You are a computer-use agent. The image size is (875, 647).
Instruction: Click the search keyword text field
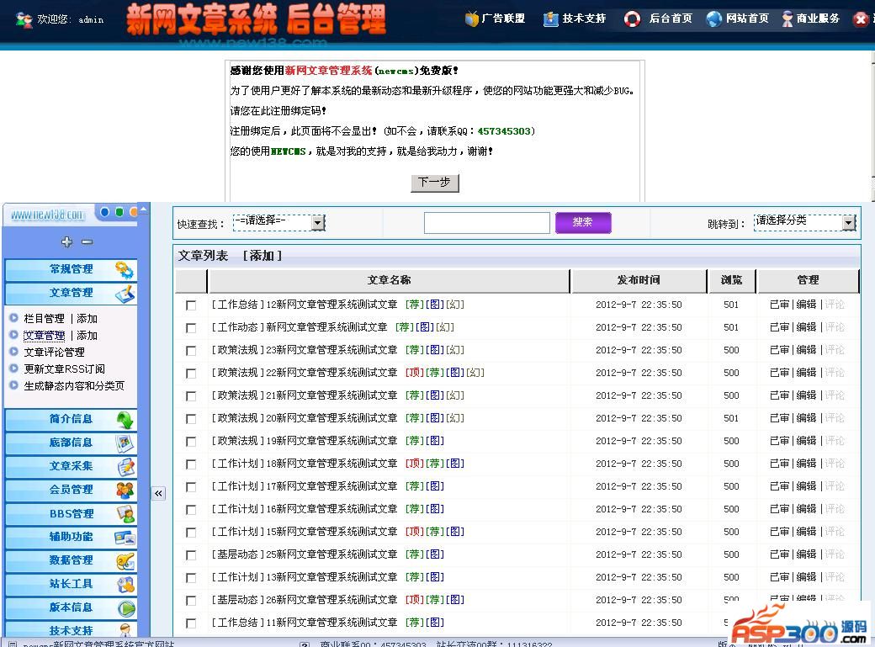point(486,223)
